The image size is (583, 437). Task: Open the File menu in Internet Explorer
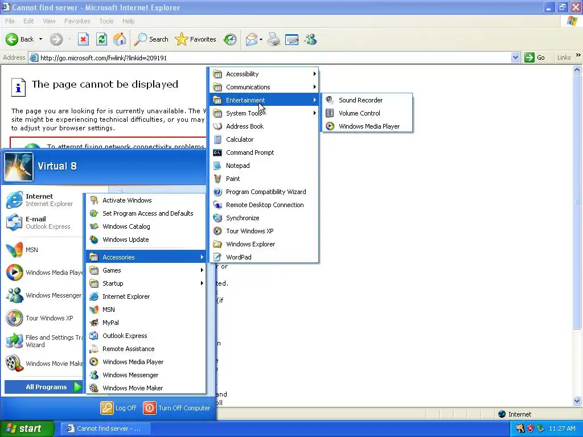click(x=10, y=21)
